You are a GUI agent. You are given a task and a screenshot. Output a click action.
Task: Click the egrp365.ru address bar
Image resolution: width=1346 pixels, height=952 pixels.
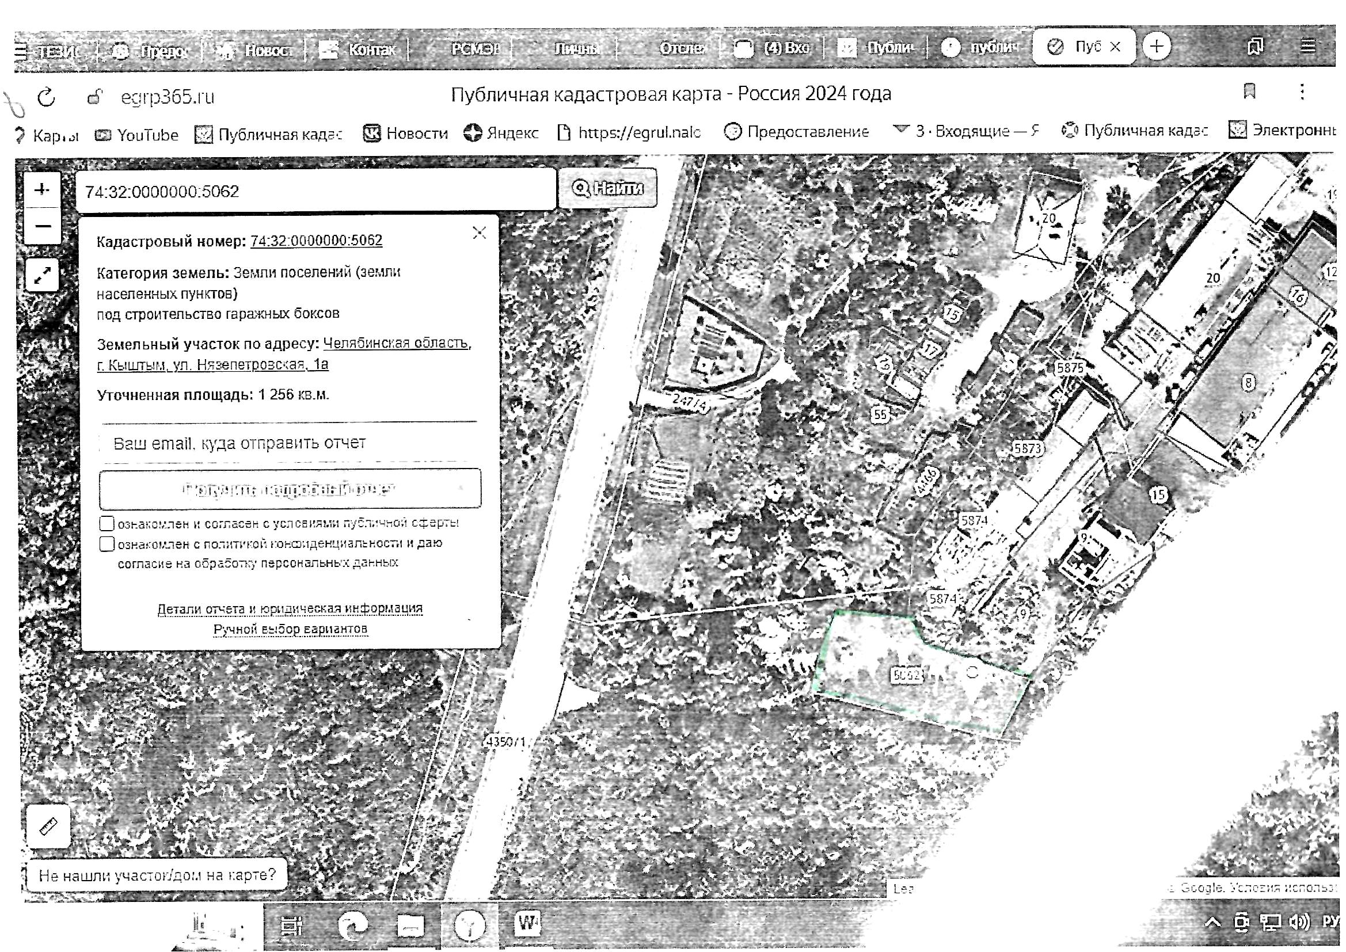point(168,97)
